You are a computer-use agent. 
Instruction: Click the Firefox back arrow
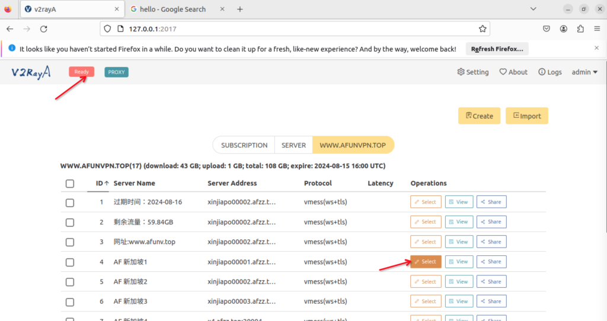(10, 29)
